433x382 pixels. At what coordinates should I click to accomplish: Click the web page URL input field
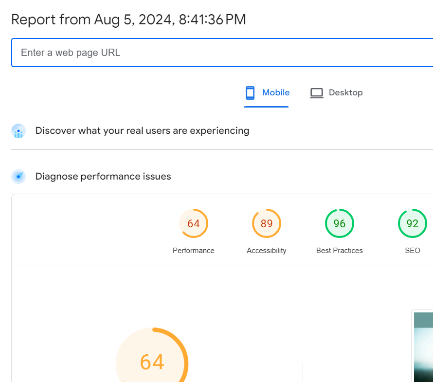pos(222,53)
